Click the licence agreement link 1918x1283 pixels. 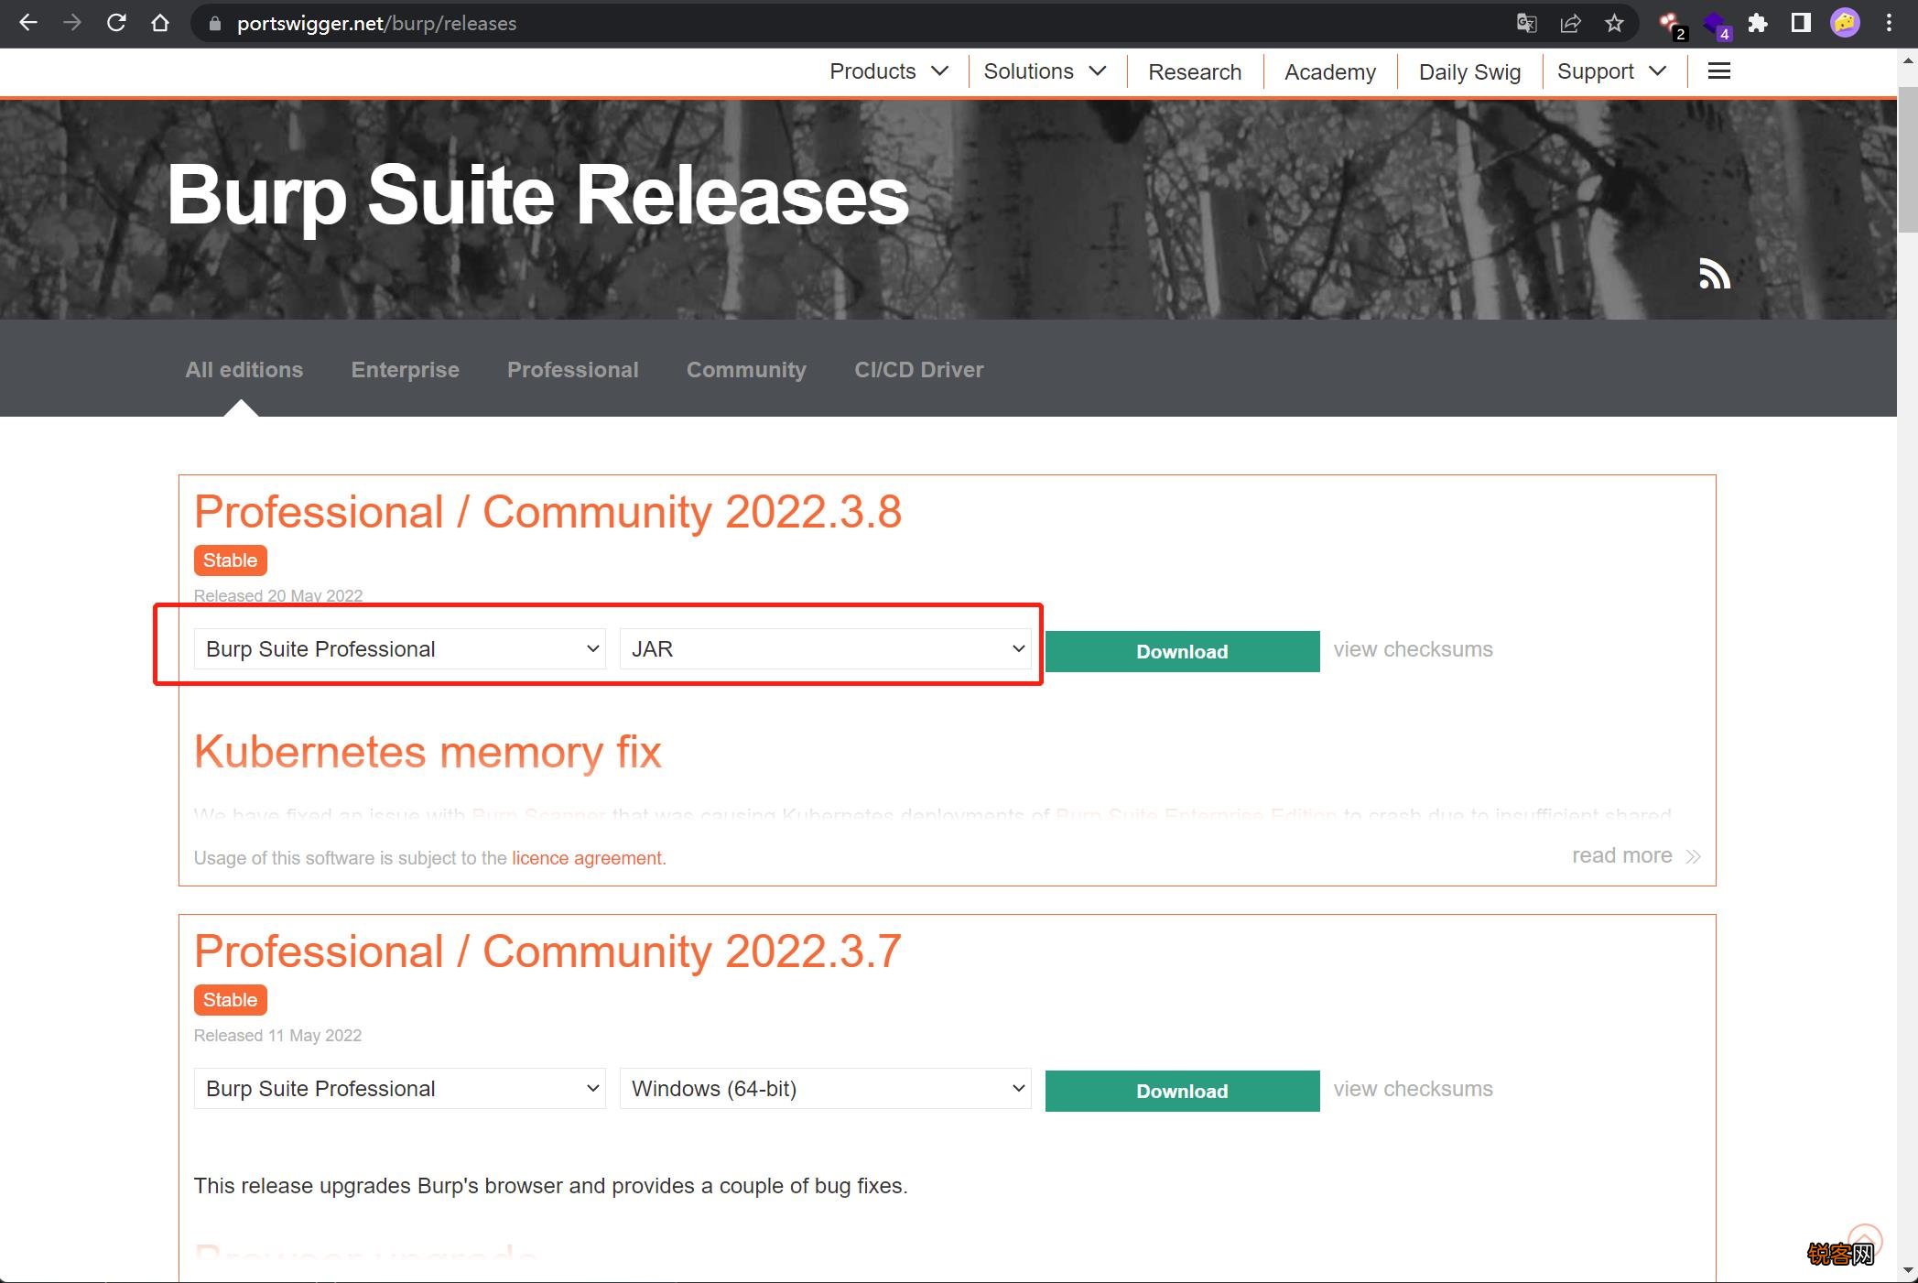point(587,858)
